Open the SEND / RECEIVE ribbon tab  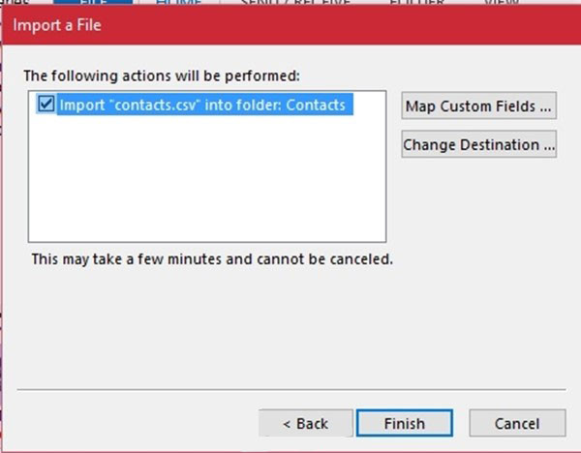(x=295, y=2)
